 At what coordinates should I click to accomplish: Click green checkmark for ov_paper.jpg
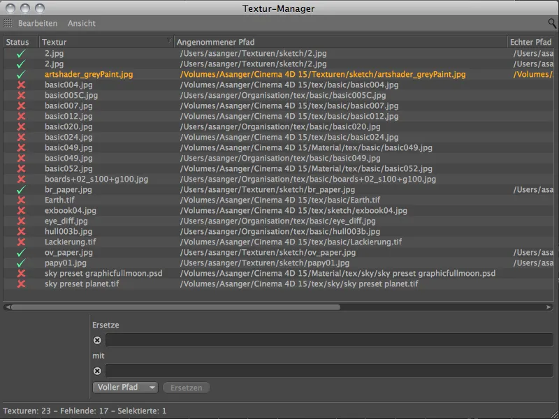click(x=22, y=253)
